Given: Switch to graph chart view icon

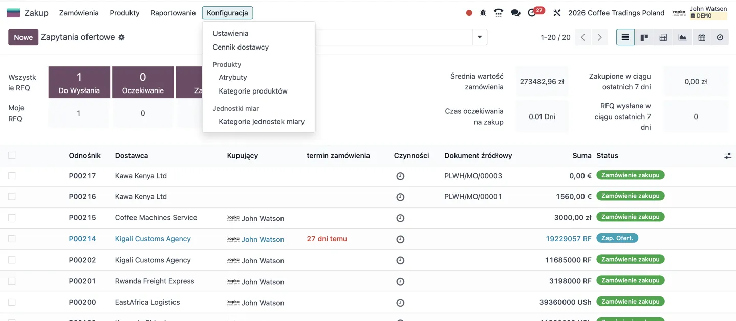Looking at the screenshot, I should point(682,37).
